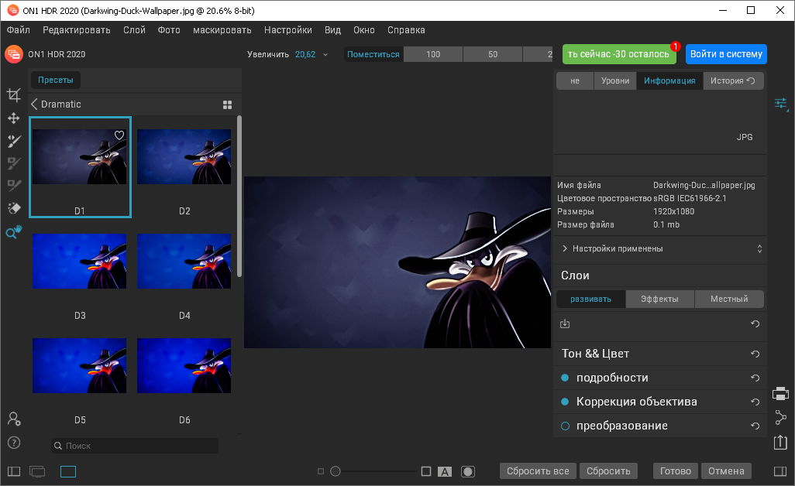This screenshot has height=486, width=795.
Task: Switch to the История tab
Action: pyautogui.click(x=733, y=81)
